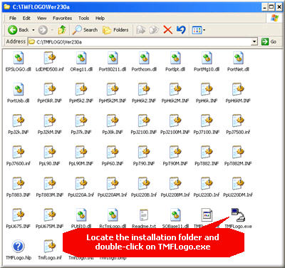Screen dimensions: 285x268
Task: Select the PpJ2100.INF file icon
Action: point(144,120)
